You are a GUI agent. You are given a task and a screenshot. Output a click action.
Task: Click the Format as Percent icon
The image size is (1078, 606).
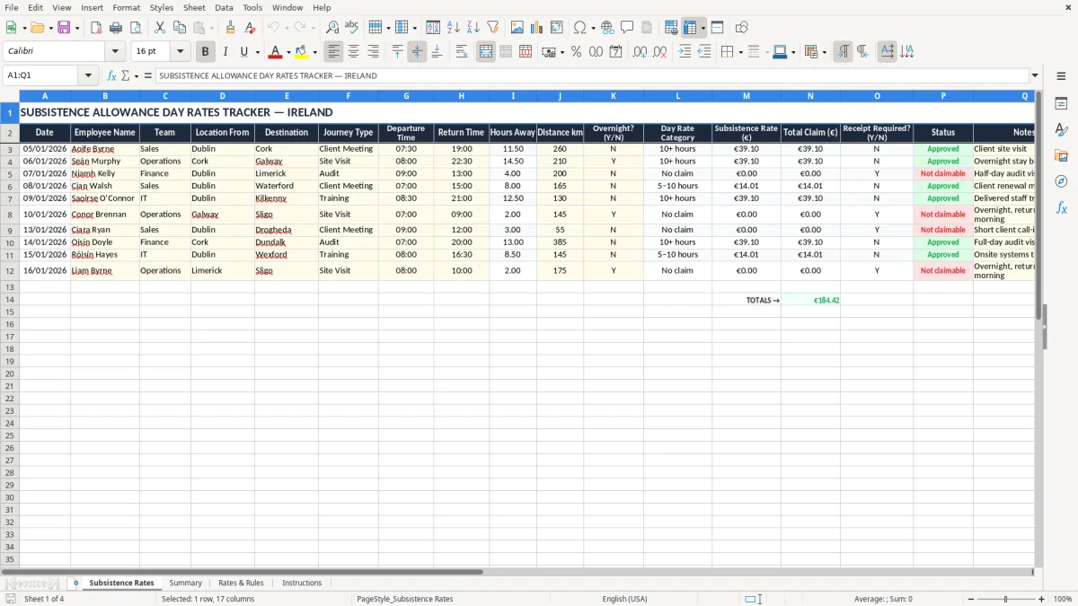click(576, 52)
